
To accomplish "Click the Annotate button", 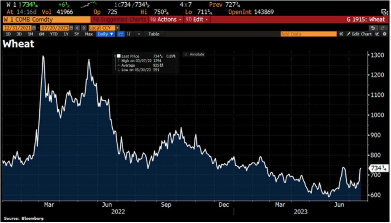I will point(194,54).
